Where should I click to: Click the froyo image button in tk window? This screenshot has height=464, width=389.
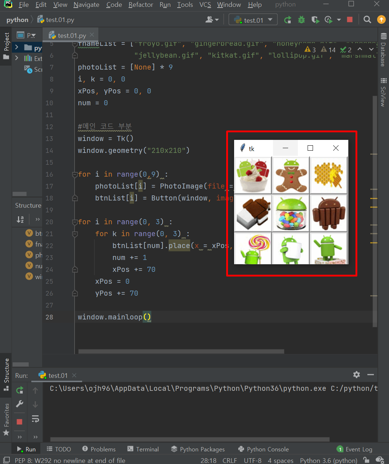(x=253, y=175)
